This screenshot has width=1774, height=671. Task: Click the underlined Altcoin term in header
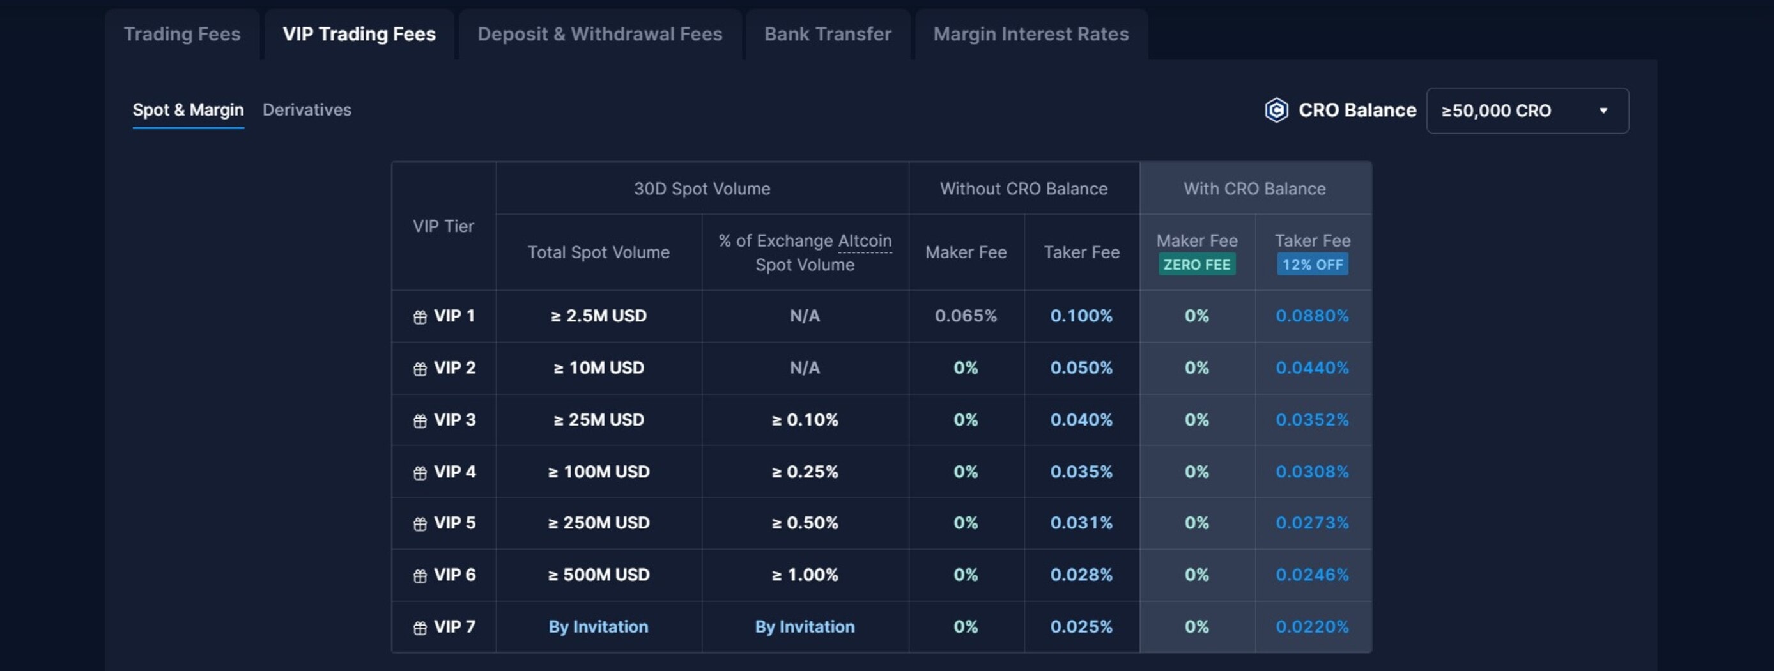pos(864,240)
